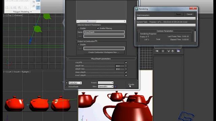Cancel the rendering in progress
Image resolution: width=216 pixels, height=121 pixels.
click(189, 14)
